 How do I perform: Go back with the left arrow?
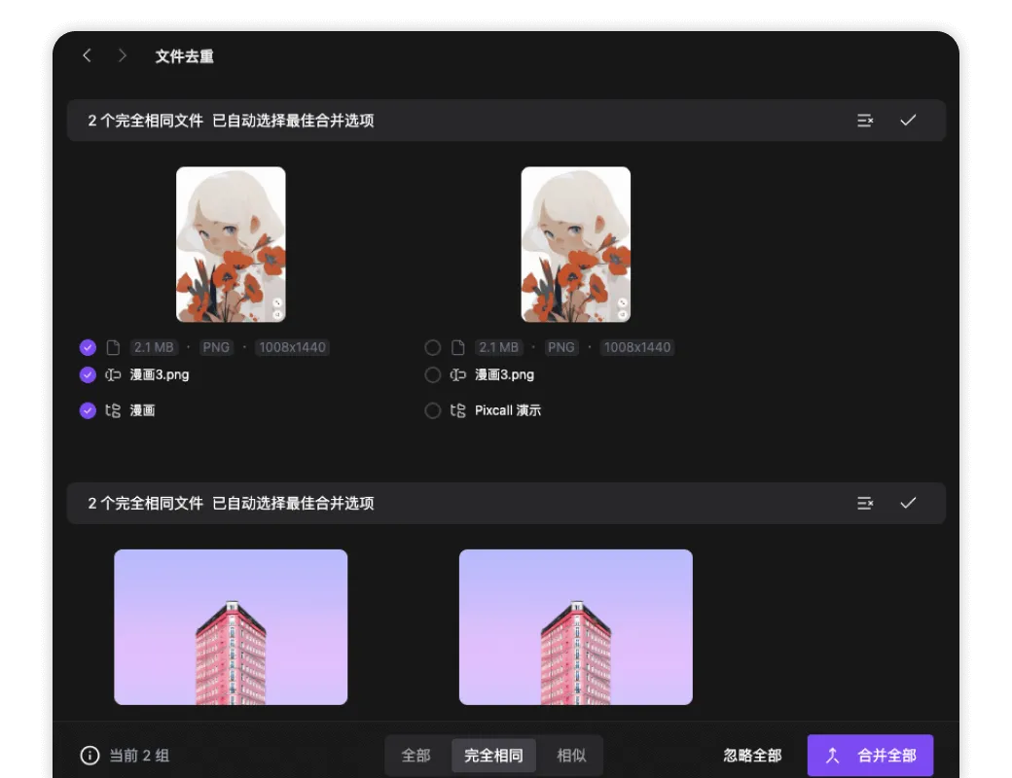pos(88,55)
